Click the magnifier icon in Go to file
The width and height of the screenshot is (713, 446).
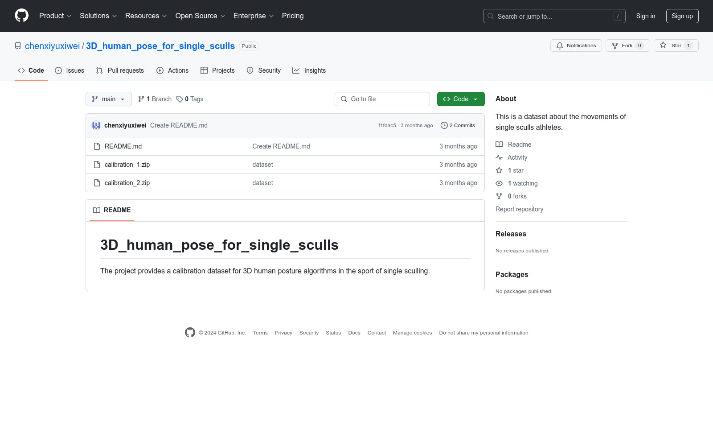344,99
